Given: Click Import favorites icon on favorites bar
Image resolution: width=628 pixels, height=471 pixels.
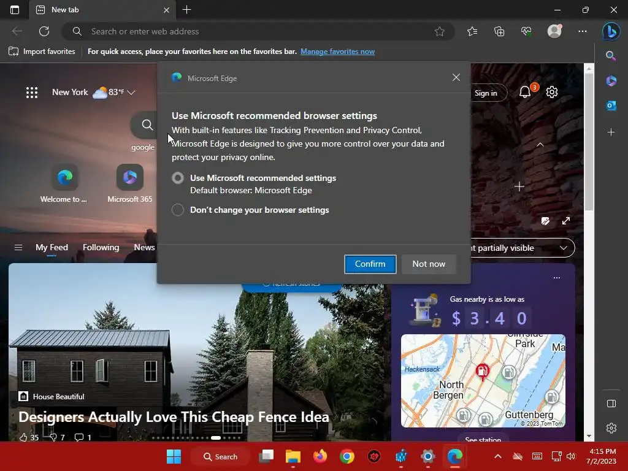Looking at the screenshot, I should tap(13, 52).
